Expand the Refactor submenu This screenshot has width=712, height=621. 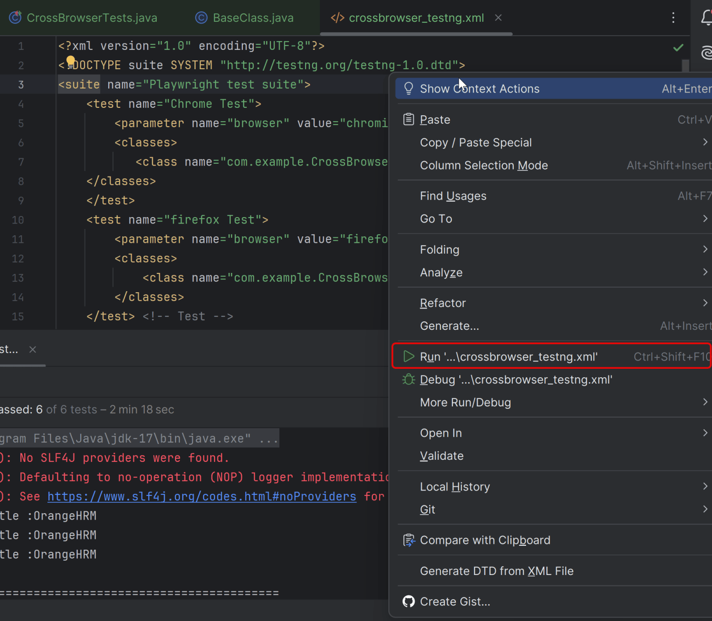[x=705, y=303]
